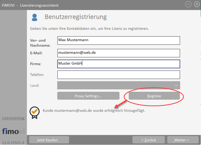Click the Benutzerregistrierung heading
The height and width of the screenshot is (145, 201).
click(76, 17)
